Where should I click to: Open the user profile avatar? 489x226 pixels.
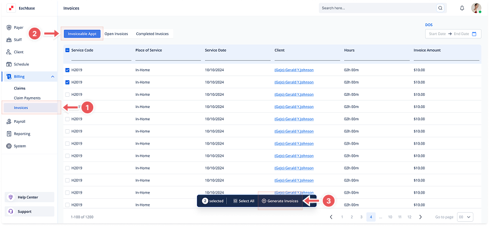pyautogui.click(x=476, y=8)
